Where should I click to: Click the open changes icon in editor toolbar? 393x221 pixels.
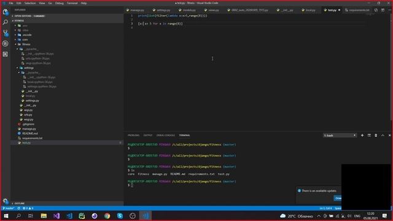coord(376,10)
